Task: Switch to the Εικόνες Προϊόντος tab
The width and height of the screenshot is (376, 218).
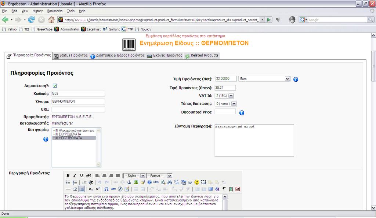Action: coord(165,56)
